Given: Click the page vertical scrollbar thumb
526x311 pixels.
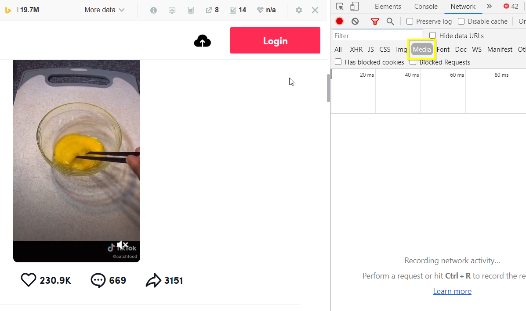Looking at the screenshot, I should coord(328,88).
